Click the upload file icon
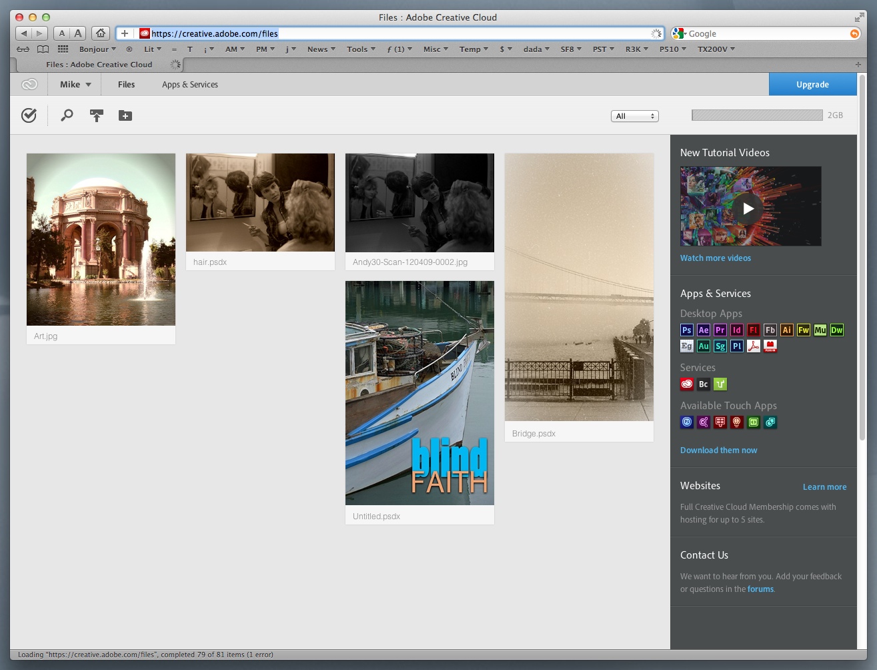The image size is (877, 670). tap(97, 115)
